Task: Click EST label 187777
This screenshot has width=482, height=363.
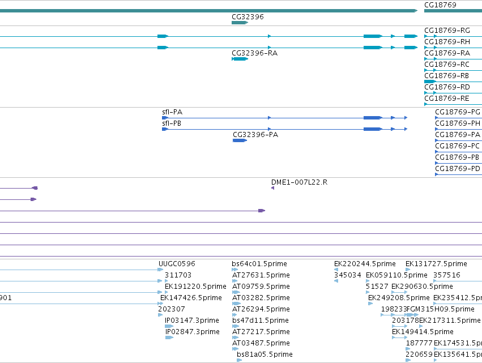Action: pos(419,344)
